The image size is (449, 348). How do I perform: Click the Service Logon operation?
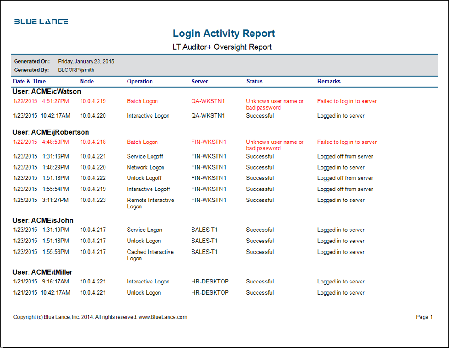[145, 230]
